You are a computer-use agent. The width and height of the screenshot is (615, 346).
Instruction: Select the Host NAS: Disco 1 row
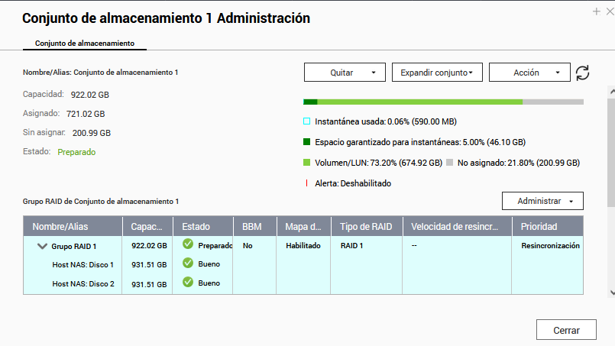(83, 264)
